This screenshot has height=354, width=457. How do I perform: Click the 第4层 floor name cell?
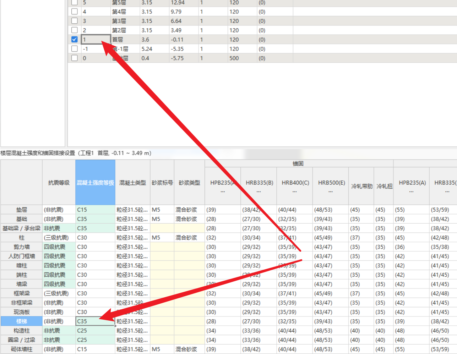tap(125, 12)
